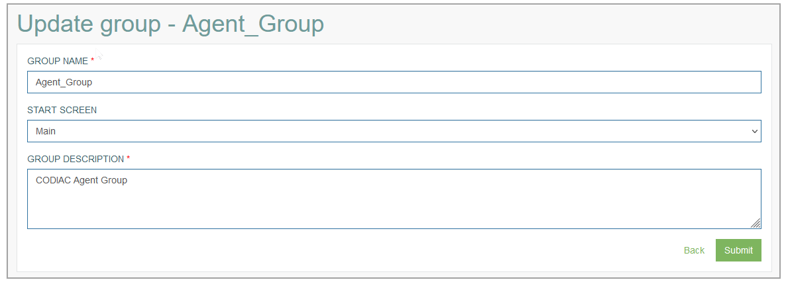The image size is (786, 284).
Task: Click the 'Main' selected value
Action: [x=46, y=131]
